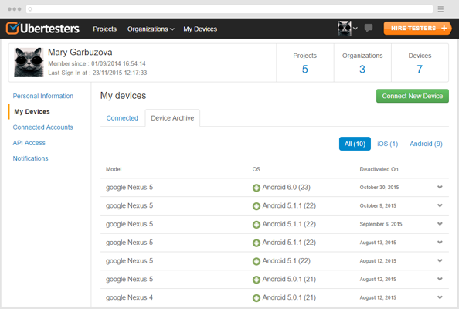Image resolution: width=459 pixels, height=309 pixels.
Task: Click Android icon on Nexus 4 row
Action: (257, 298)
